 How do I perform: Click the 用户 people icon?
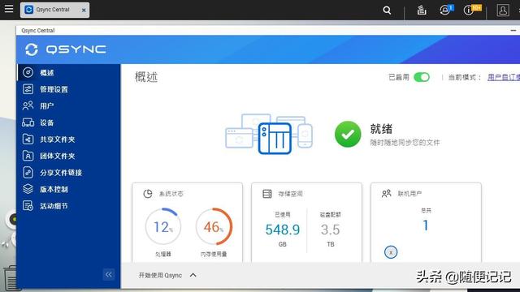point(28,105)
